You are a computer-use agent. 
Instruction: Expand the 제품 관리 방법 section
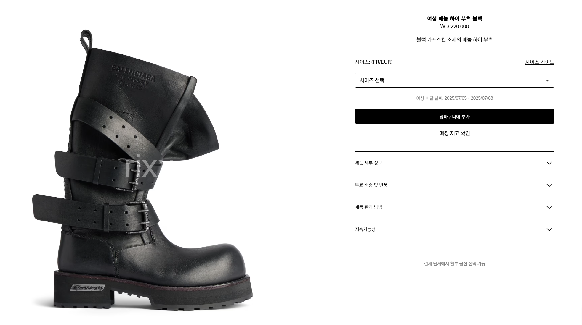[454, 207]
